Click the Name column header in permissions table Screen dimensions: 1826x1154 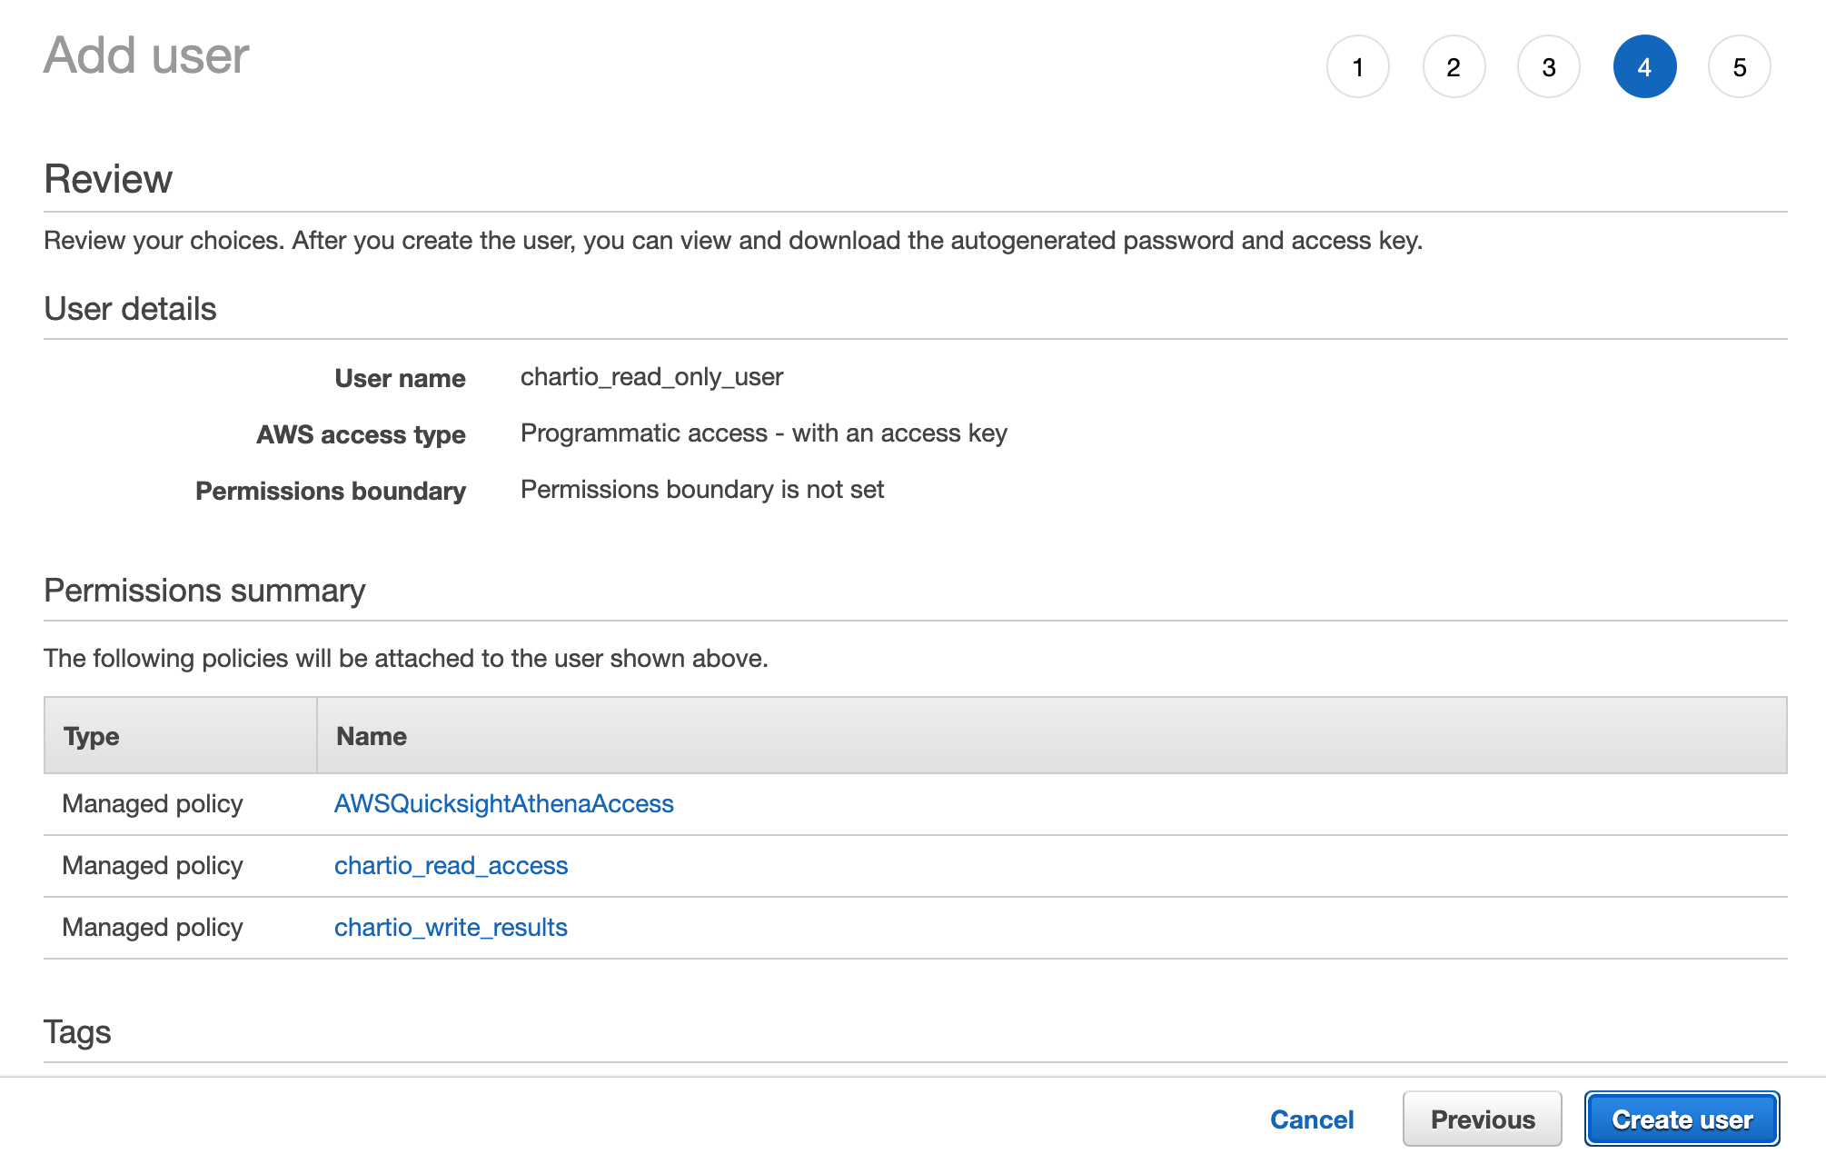pyautogui.click(x=372, y=735)
